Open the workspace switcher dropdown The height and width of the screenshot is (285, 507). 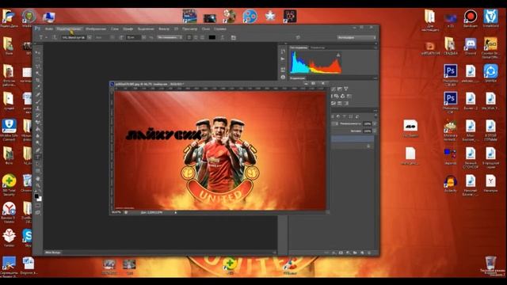[x=356, y=37]
